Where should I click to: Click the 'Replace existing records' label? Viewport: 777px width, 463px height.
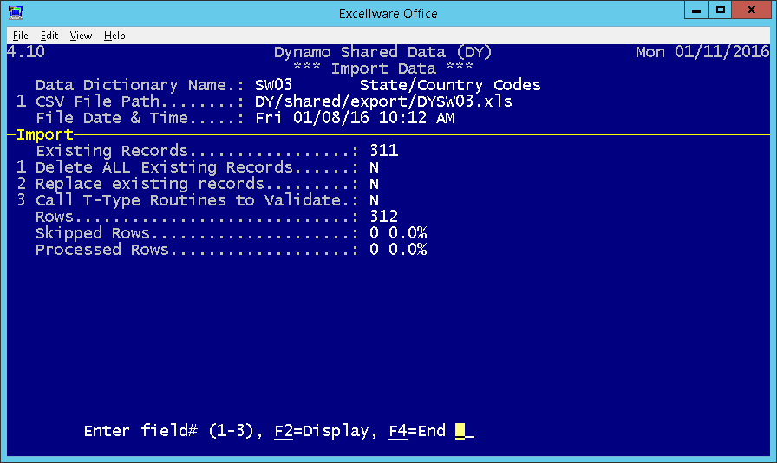click(x=150, y=184)
